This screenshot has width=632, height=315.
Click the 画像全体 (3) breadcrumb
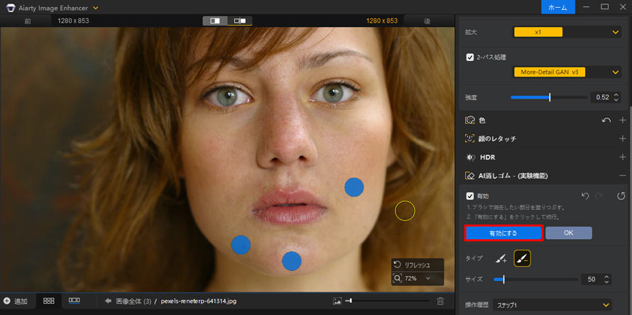click(134, 301)
